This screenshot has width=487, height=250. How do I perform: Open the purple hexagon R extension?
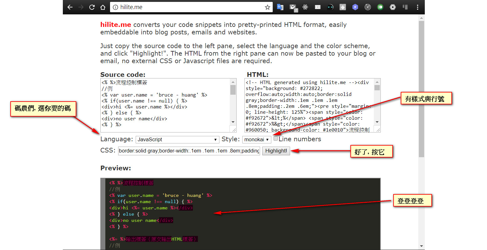point(355,7)
